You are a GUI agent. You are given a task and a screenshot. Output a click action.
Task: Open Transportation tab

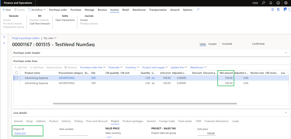158,10
